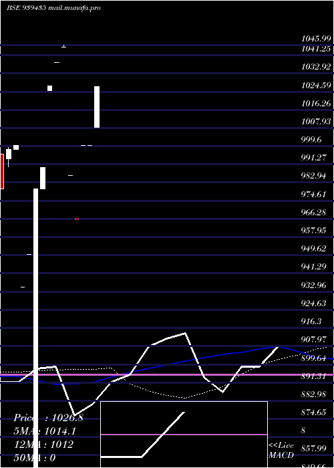Image resolution: width=334 pixels, height=468 pixels.
Task: Click the 899.64 price level label
Action: (x=313, y=358)
